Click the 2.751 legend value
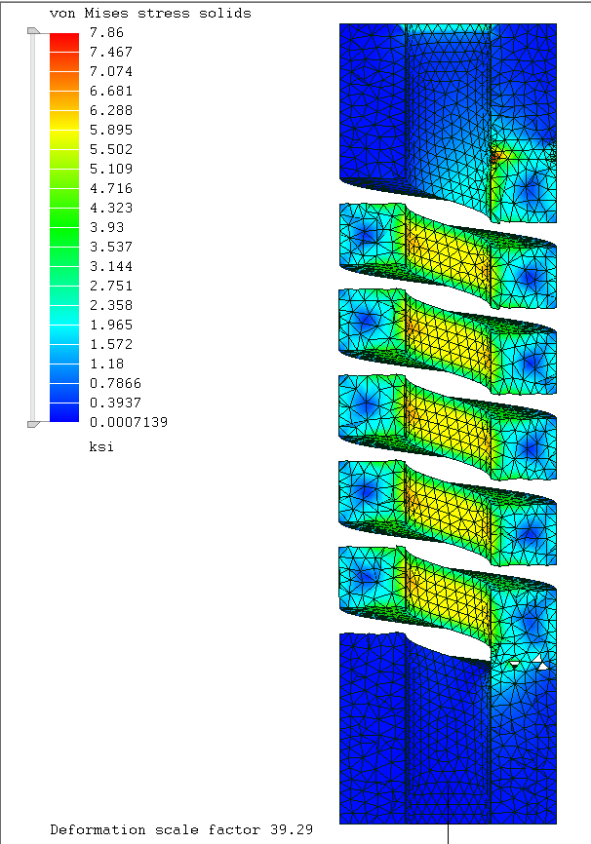The image size is (591, 844). pos(111,286)
